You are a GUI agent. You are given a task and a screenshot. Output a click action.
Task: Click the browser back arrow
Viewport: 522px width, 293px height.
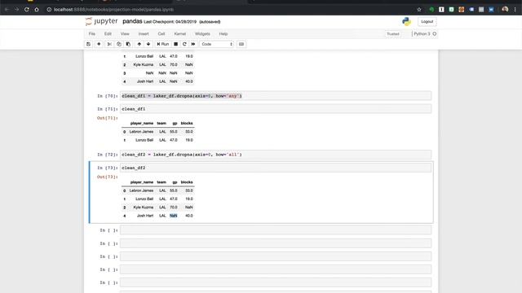point(7,10)
